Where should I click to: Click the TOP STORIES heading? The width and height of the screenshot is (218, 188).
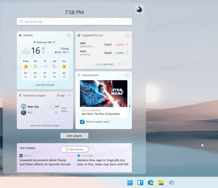pos(28,148)
